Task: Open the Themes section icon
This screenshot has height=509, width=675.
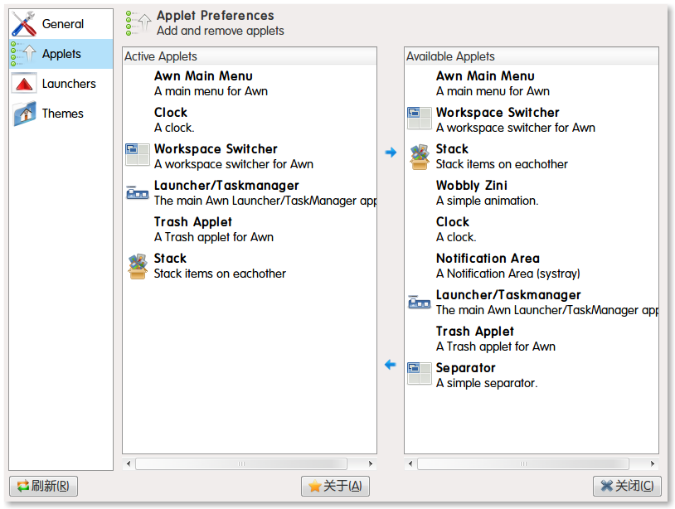Action: pyautogui.click(x=25, y=114)
